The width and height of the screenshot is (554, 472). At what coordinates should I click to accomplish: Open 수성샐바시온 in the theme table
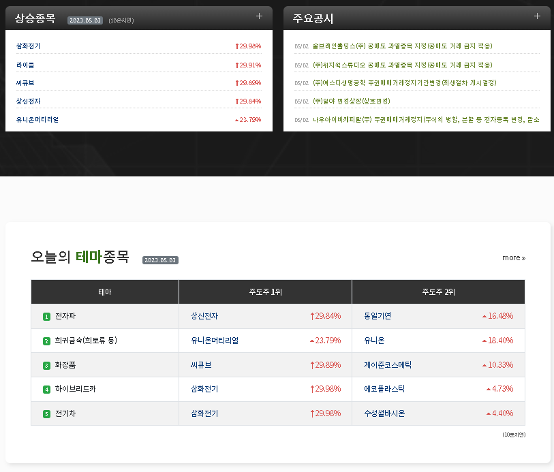384,413
